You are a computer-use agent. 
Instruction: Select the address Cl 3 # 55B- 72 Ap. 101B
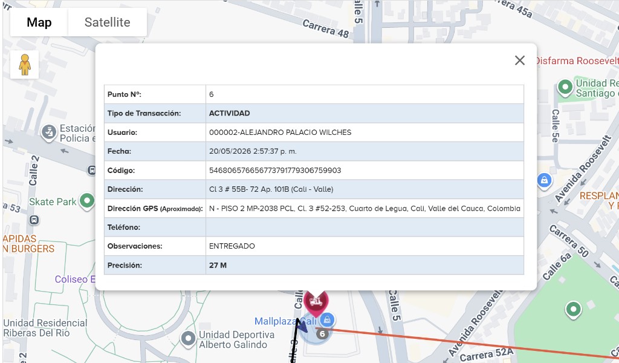coord(271,189)
